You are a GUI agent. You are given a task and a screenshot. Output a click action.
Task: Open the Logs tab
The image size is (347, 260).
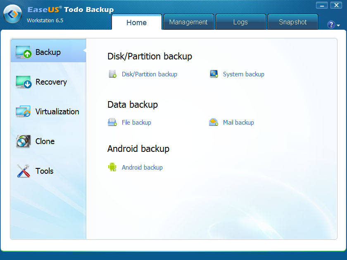(x=240, y=22)
